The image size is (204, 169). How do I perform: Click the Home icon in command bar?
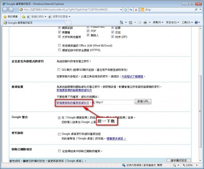[122, 22]
